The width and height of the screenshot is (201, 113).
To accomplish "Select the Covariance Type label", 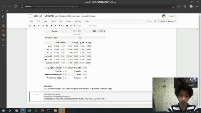I will point(51,38).
